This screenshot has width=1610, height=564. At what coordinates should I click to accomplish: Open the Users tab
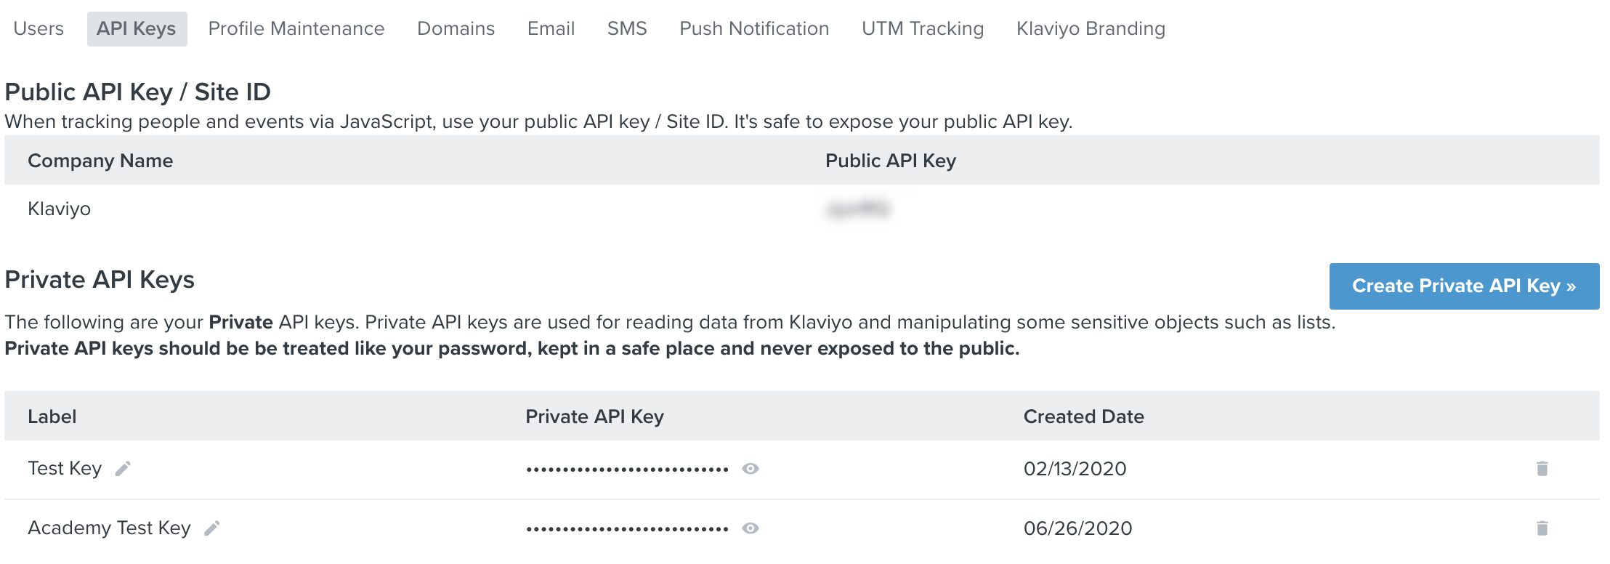click(x=39, y=29)
